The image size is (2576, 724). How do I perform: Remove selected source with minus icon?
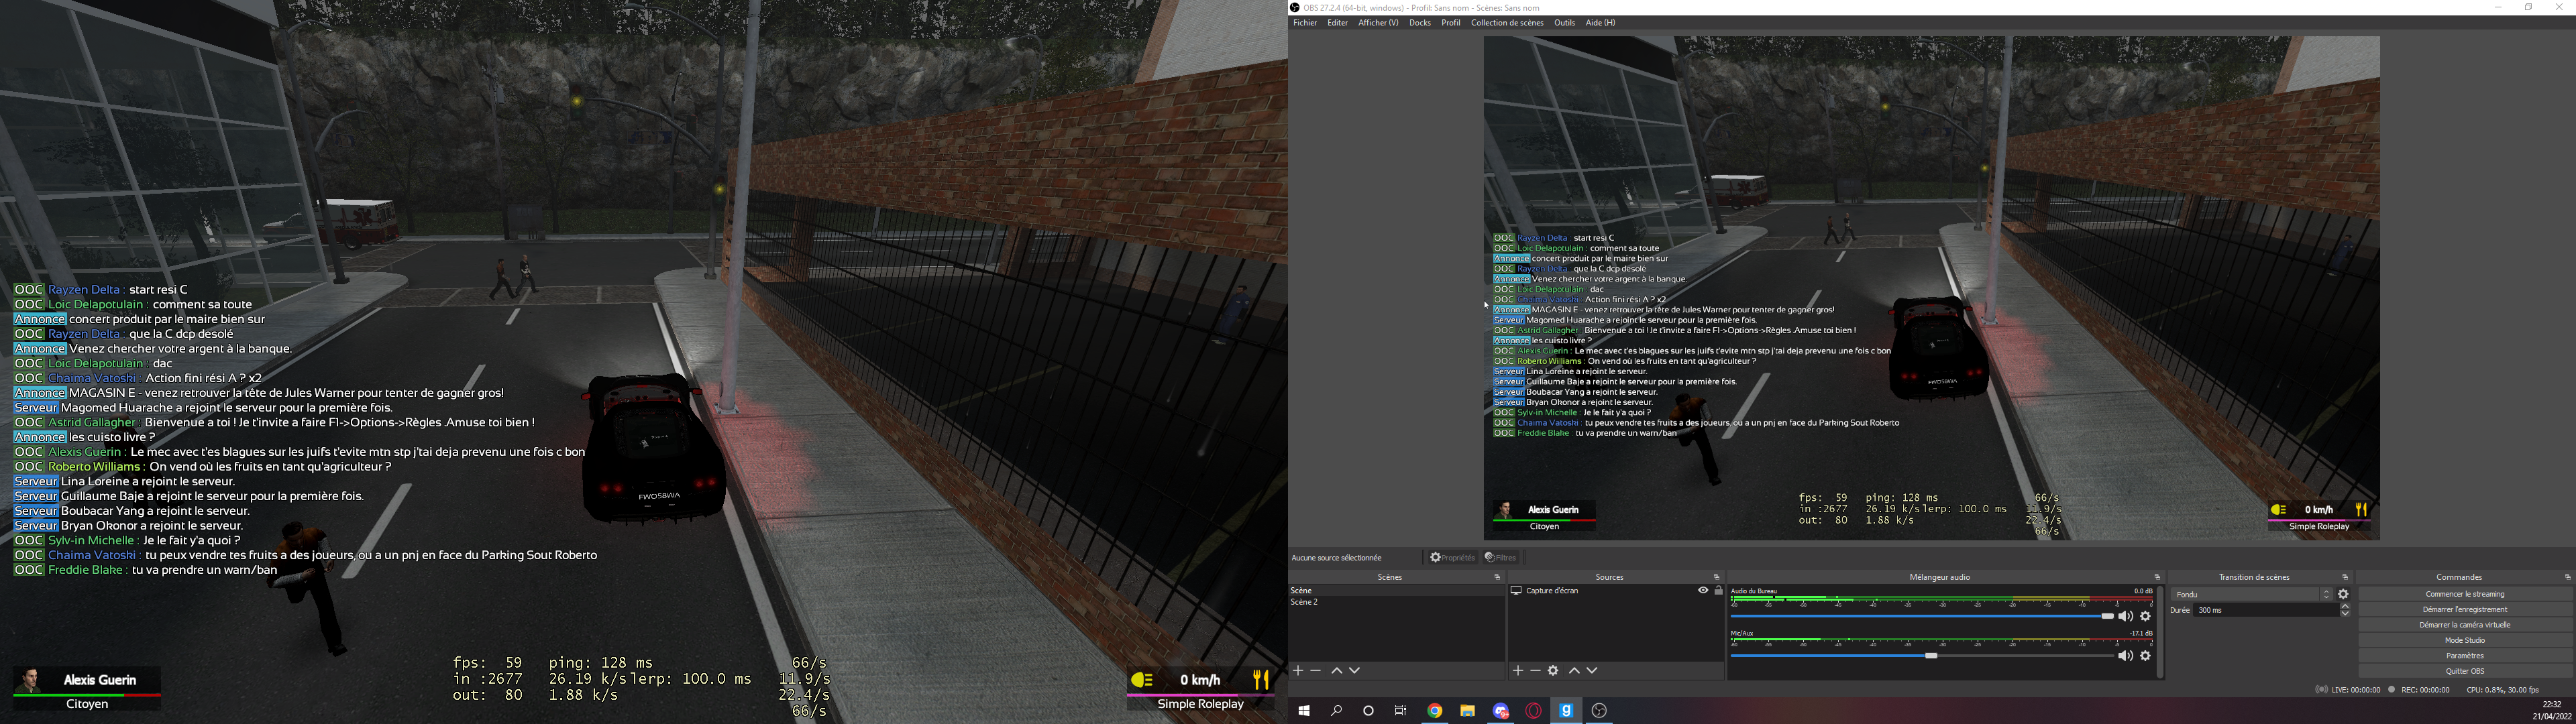[x=1535, y=671]
